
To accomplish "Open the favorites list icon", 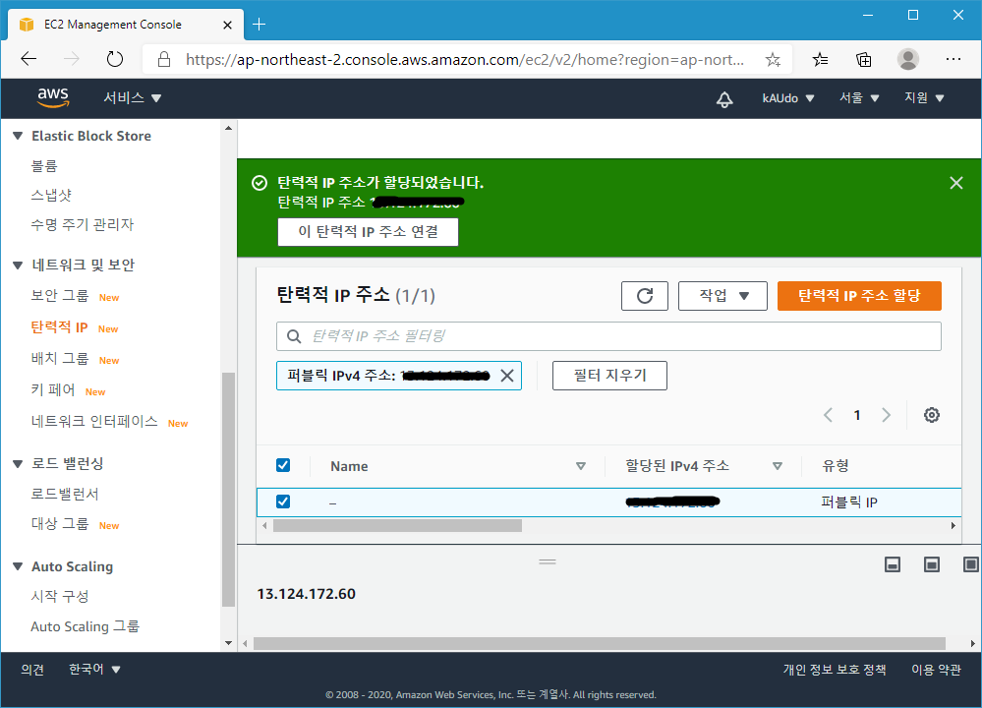I will click(820, 60).
